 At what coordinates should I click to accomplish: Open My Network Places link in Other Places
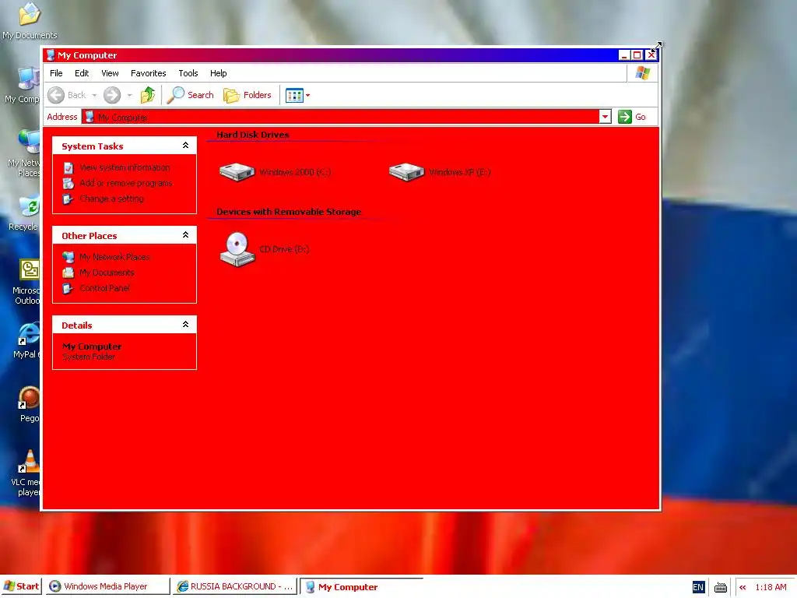[x=114, y=257]
